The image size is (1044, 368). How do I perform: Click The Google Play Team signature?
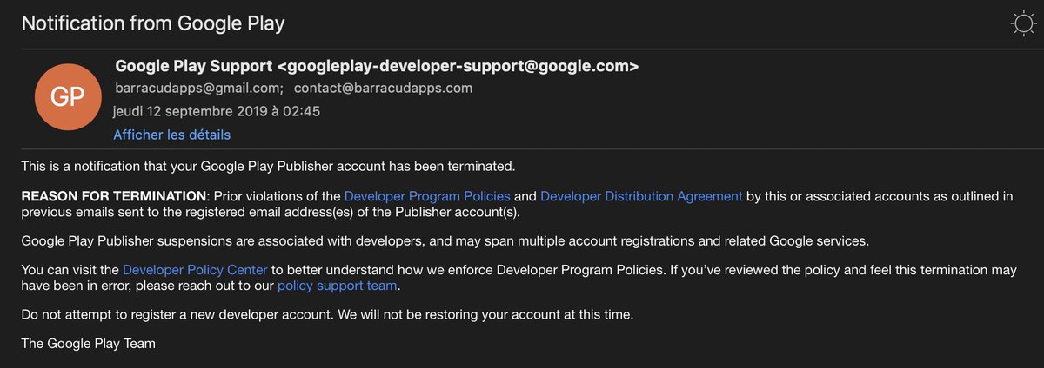point(88,344)
